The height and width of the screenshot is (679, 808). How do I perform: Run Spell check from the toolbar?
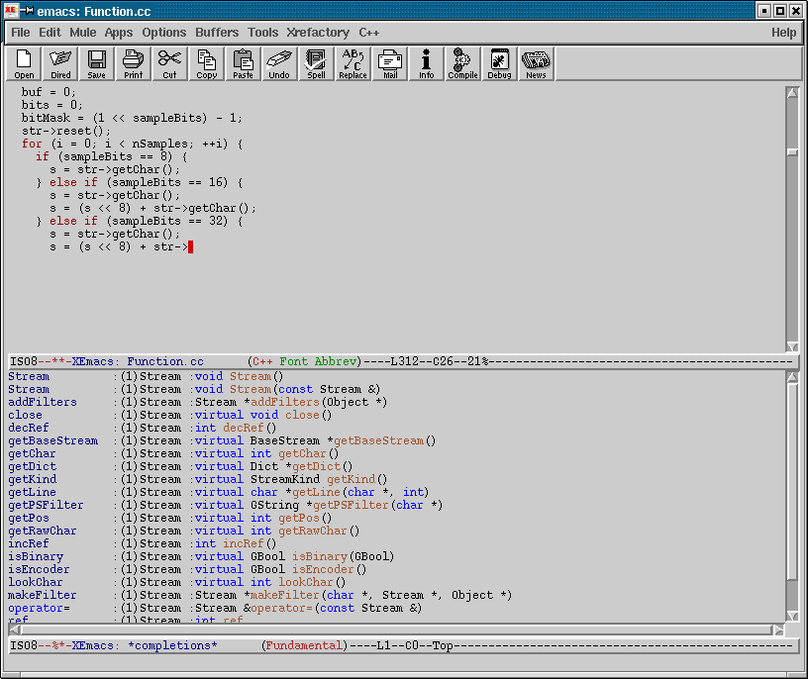coord(316,64)
